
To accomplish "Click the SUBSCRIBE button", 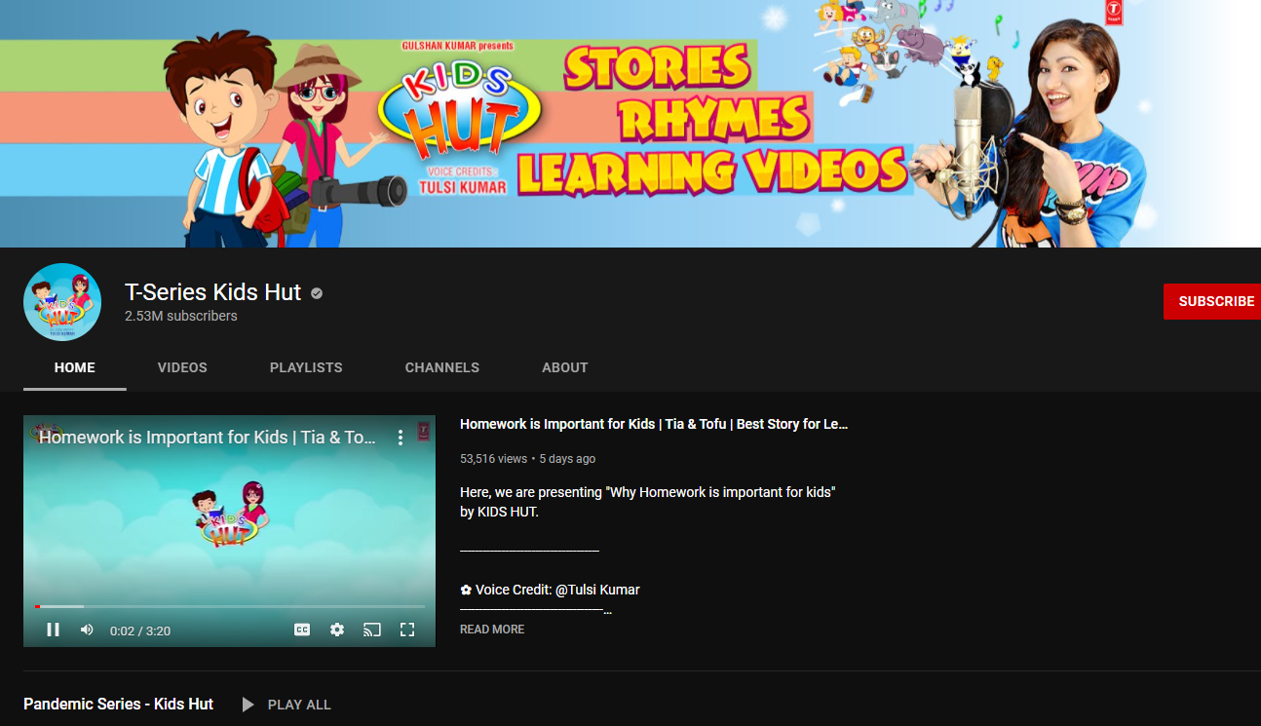I will (x=1213, y=301).
